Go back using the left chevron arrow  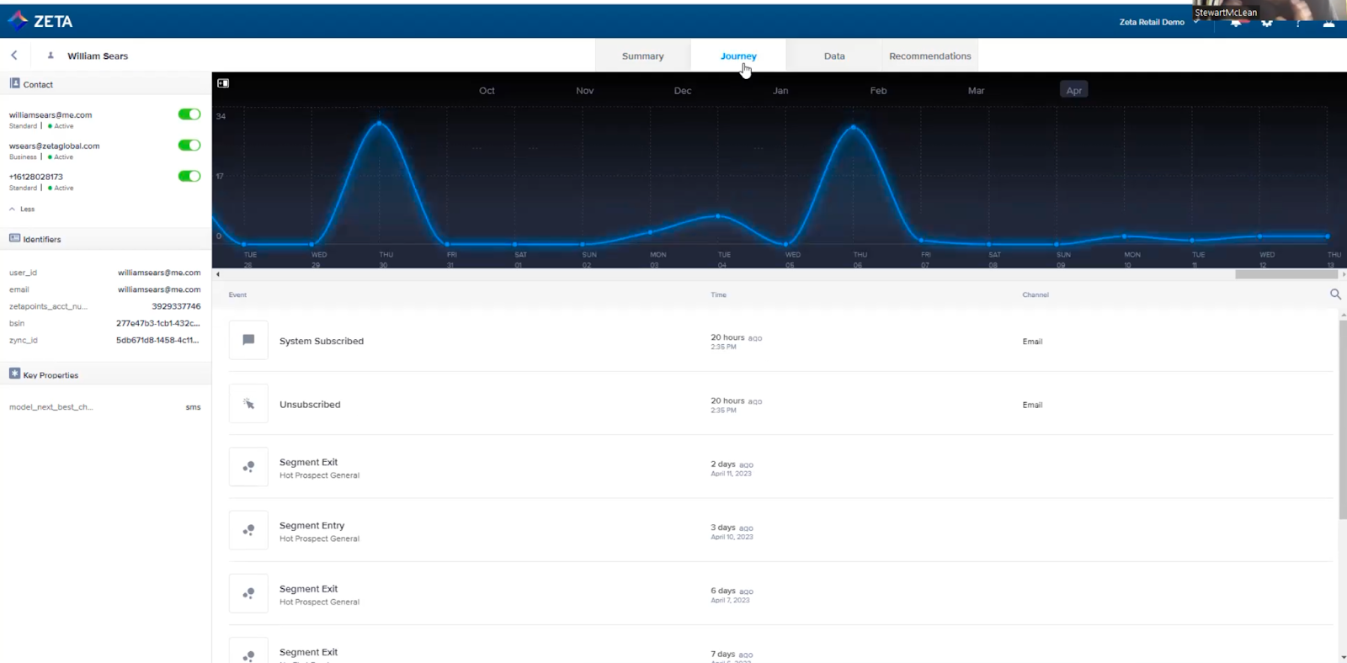[x=14, y=56]
